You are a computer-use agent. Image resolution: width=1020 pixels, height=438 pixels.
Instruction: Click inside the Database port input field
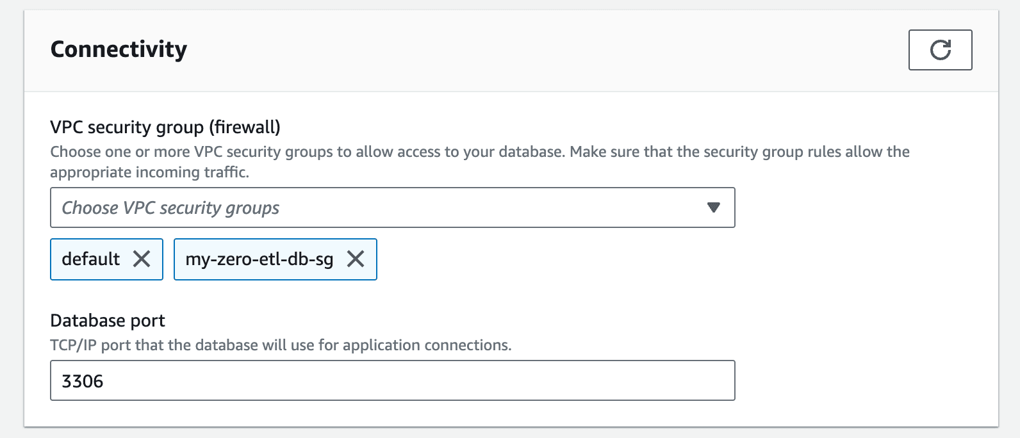pos(392,380)
